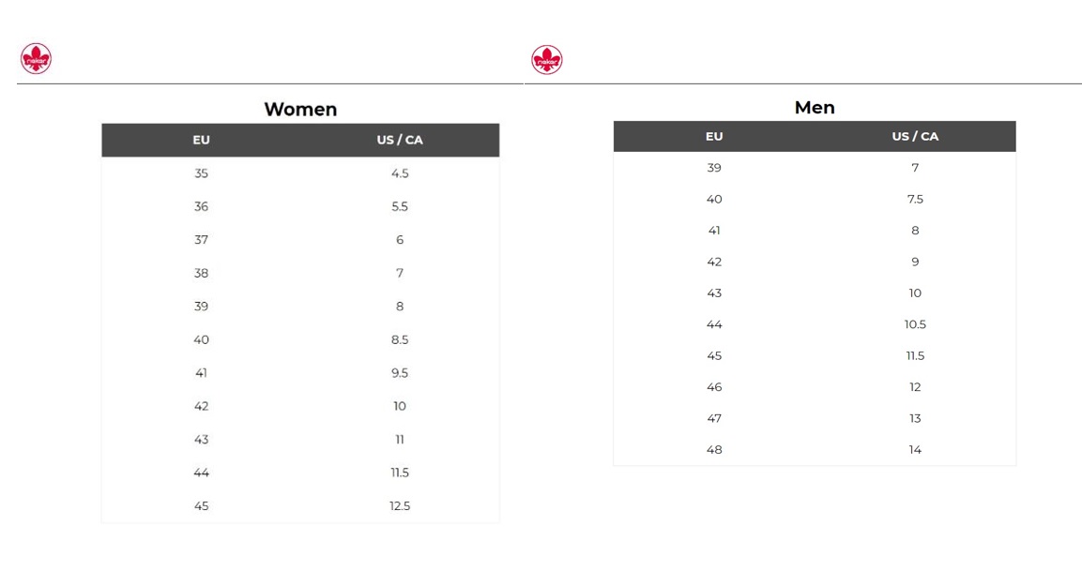Click EU size 35 in the Women table
The width and height of the screenshot is (1082, 570).
(201, 173)
